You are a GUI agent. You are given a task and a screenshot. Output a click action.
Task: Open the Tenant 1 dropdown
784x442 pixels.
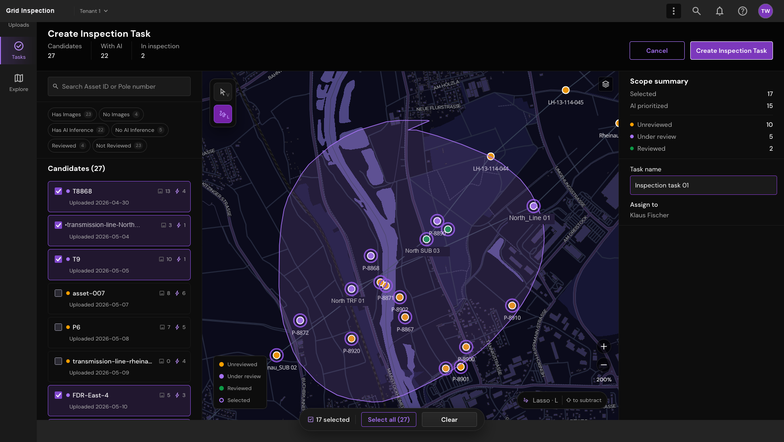pos(94,11)
